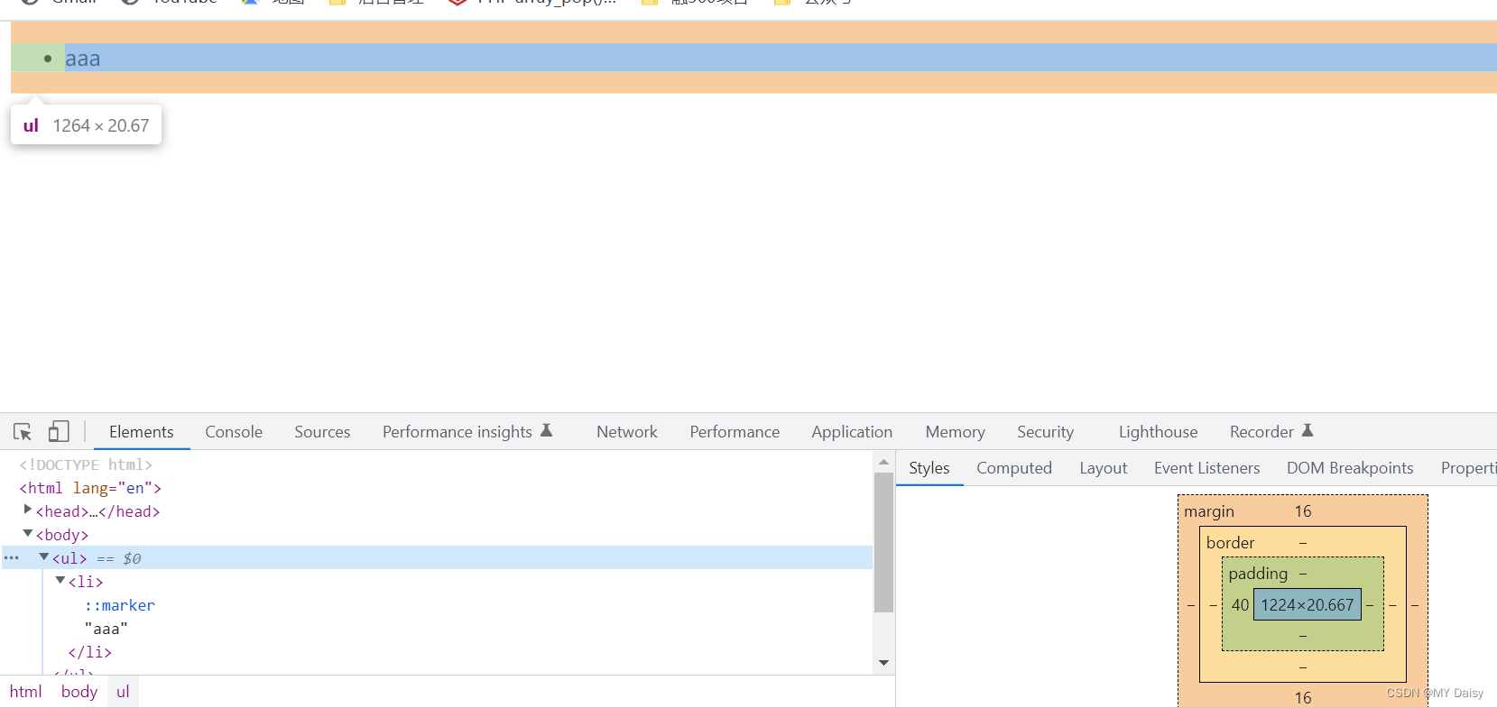The height and width of the screenshot is (708, 1497).
Task: Click the margin-bottom value 16
Action: (x=1303, y=697)
